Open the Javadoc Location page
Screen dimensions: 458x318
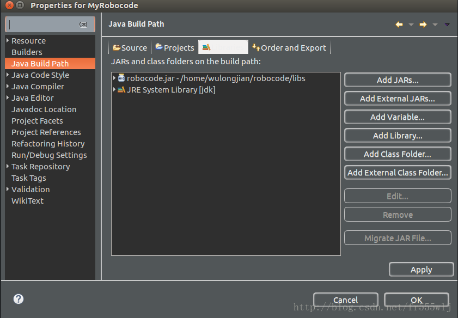tap(44, 109)
